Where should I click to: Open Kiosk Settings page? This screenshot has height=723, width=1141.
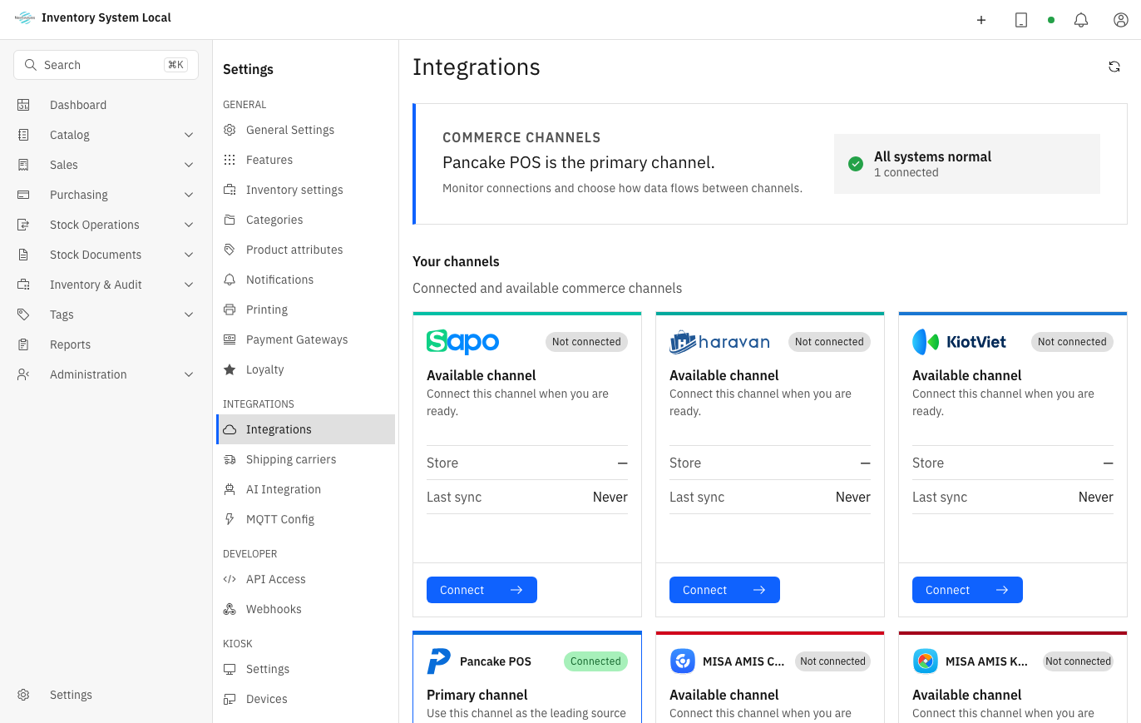coord(305,669)
